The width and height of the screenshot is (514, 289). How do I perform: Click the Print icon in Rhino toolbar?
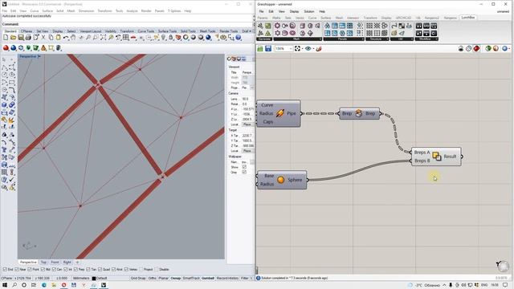coord(28,38)
